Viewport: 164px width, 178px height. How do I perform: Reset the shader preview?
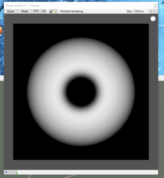[x=25, y=11]
